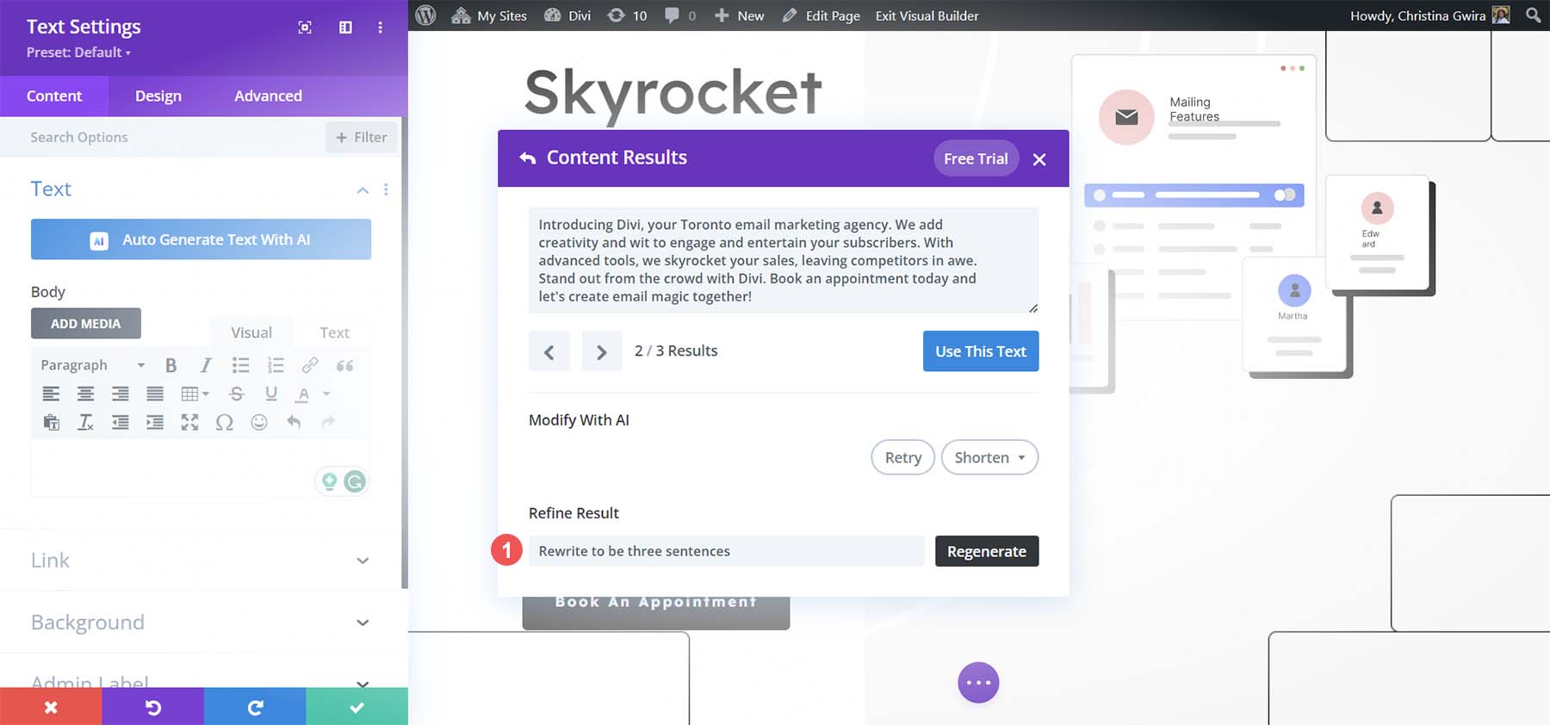
Task: Open the emoji picker icon
Action: click(x=259, y=422)
